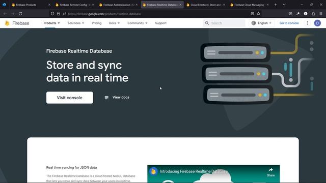Toggle reader view icon
The width and height of the screenshot is (326, 183).
tap(252, 14)
